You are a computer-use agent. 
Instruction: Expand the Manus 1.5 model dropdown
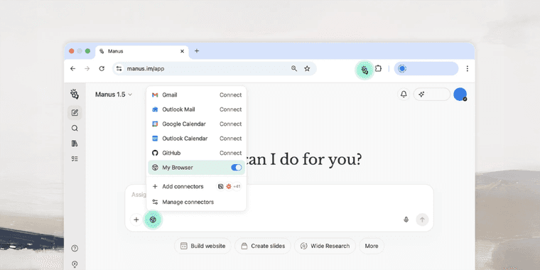point(114,94)
